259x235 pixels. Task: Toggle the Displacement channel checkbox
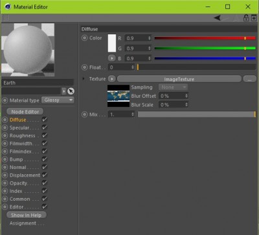tap(45, 175)
